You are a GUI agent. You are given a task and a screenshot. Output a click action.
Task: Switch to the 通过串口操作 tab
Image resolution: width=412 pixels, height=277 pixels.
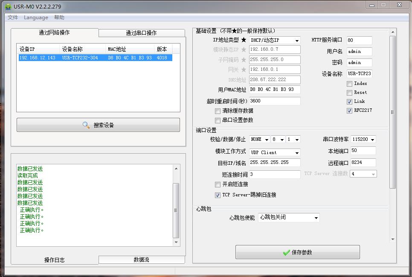point(141,33)
